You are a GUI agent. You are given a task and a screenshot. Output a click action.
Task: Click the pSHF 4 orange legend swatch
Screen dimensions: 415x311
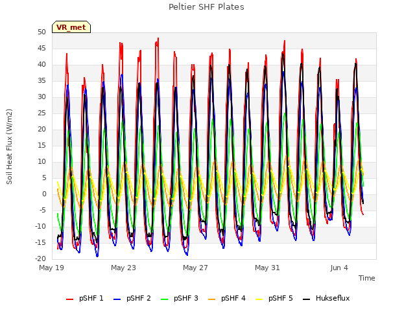[212, 299]
